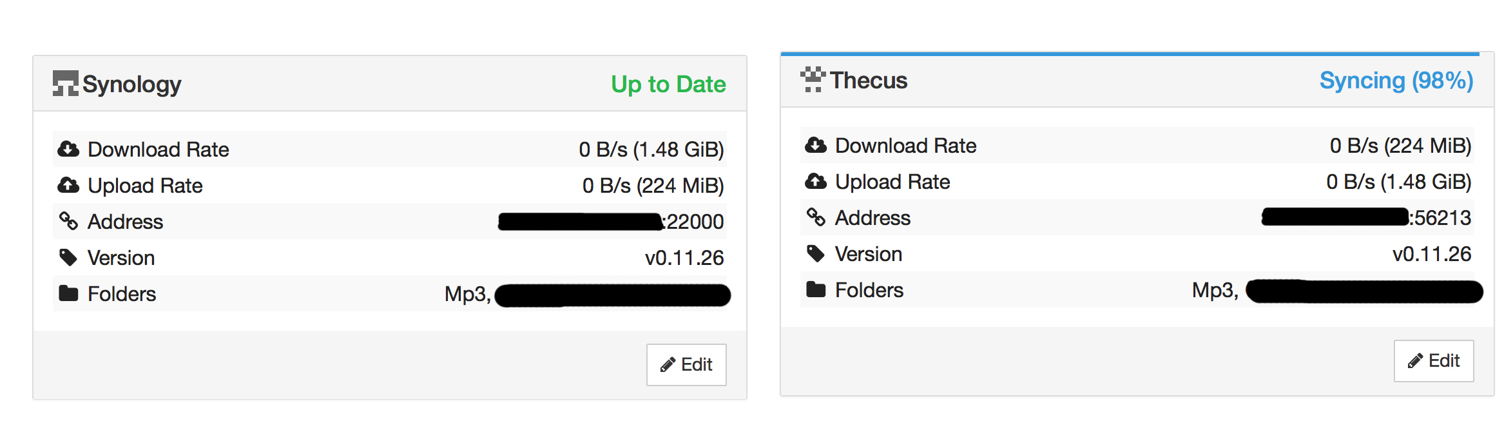This screenshot has height=430, width=1504.
Task: Select Synology's address port 22000
Action: tap(694, 222)
